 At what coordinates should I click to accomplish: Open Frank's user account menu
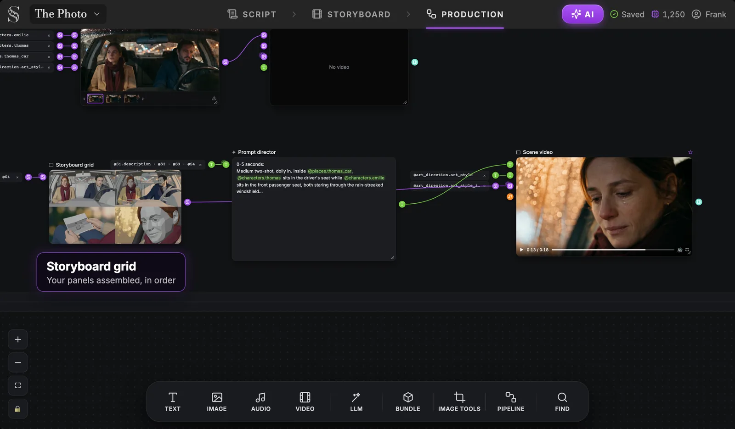coord(709,14)
